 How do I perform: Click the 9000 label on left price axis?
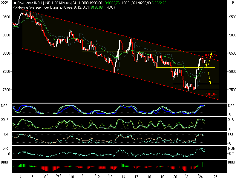(x=6, y=35)
